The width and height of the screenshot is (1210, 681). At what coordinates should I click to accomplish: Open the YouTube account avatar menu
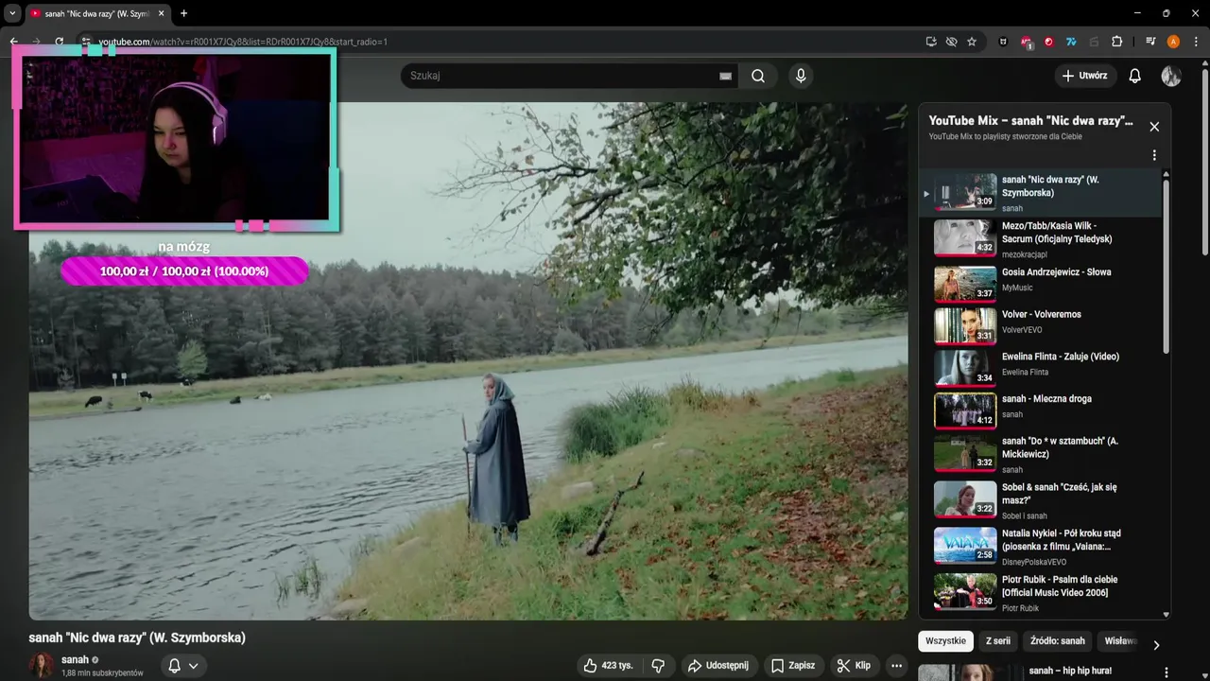[1171, 76]
